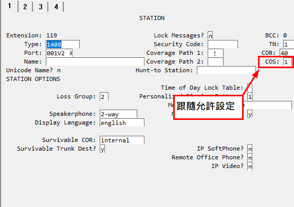Click the Survivable COR internal field
294x207 pixels.
(x=122, y=140)
